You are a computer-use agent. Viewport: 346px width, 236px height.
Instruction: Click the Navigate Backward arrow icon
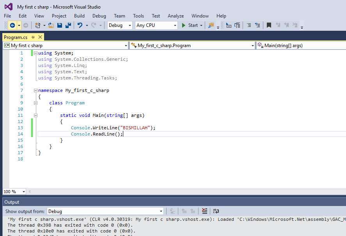13,25
